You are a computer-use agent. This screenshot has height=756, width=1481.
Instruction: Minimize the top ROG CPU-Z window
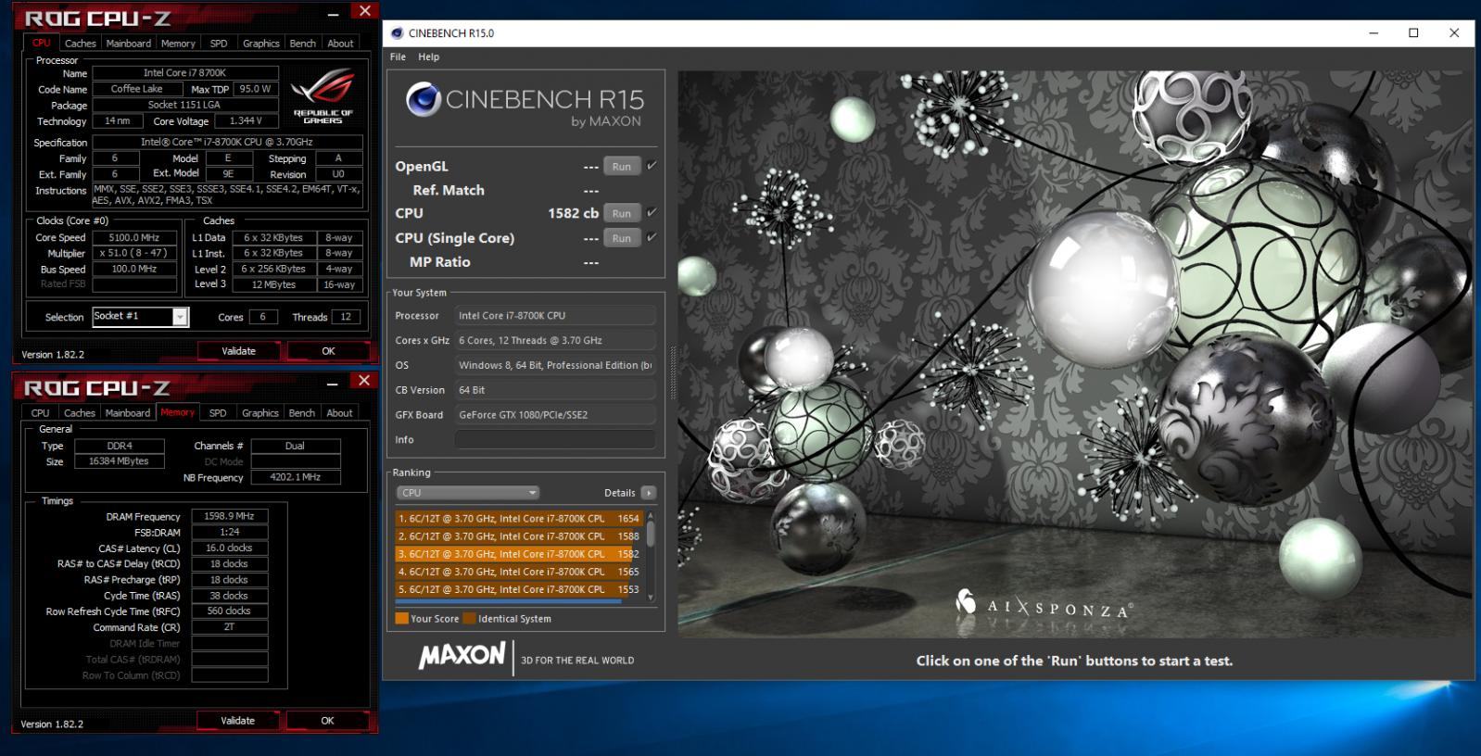pos(334,13)
